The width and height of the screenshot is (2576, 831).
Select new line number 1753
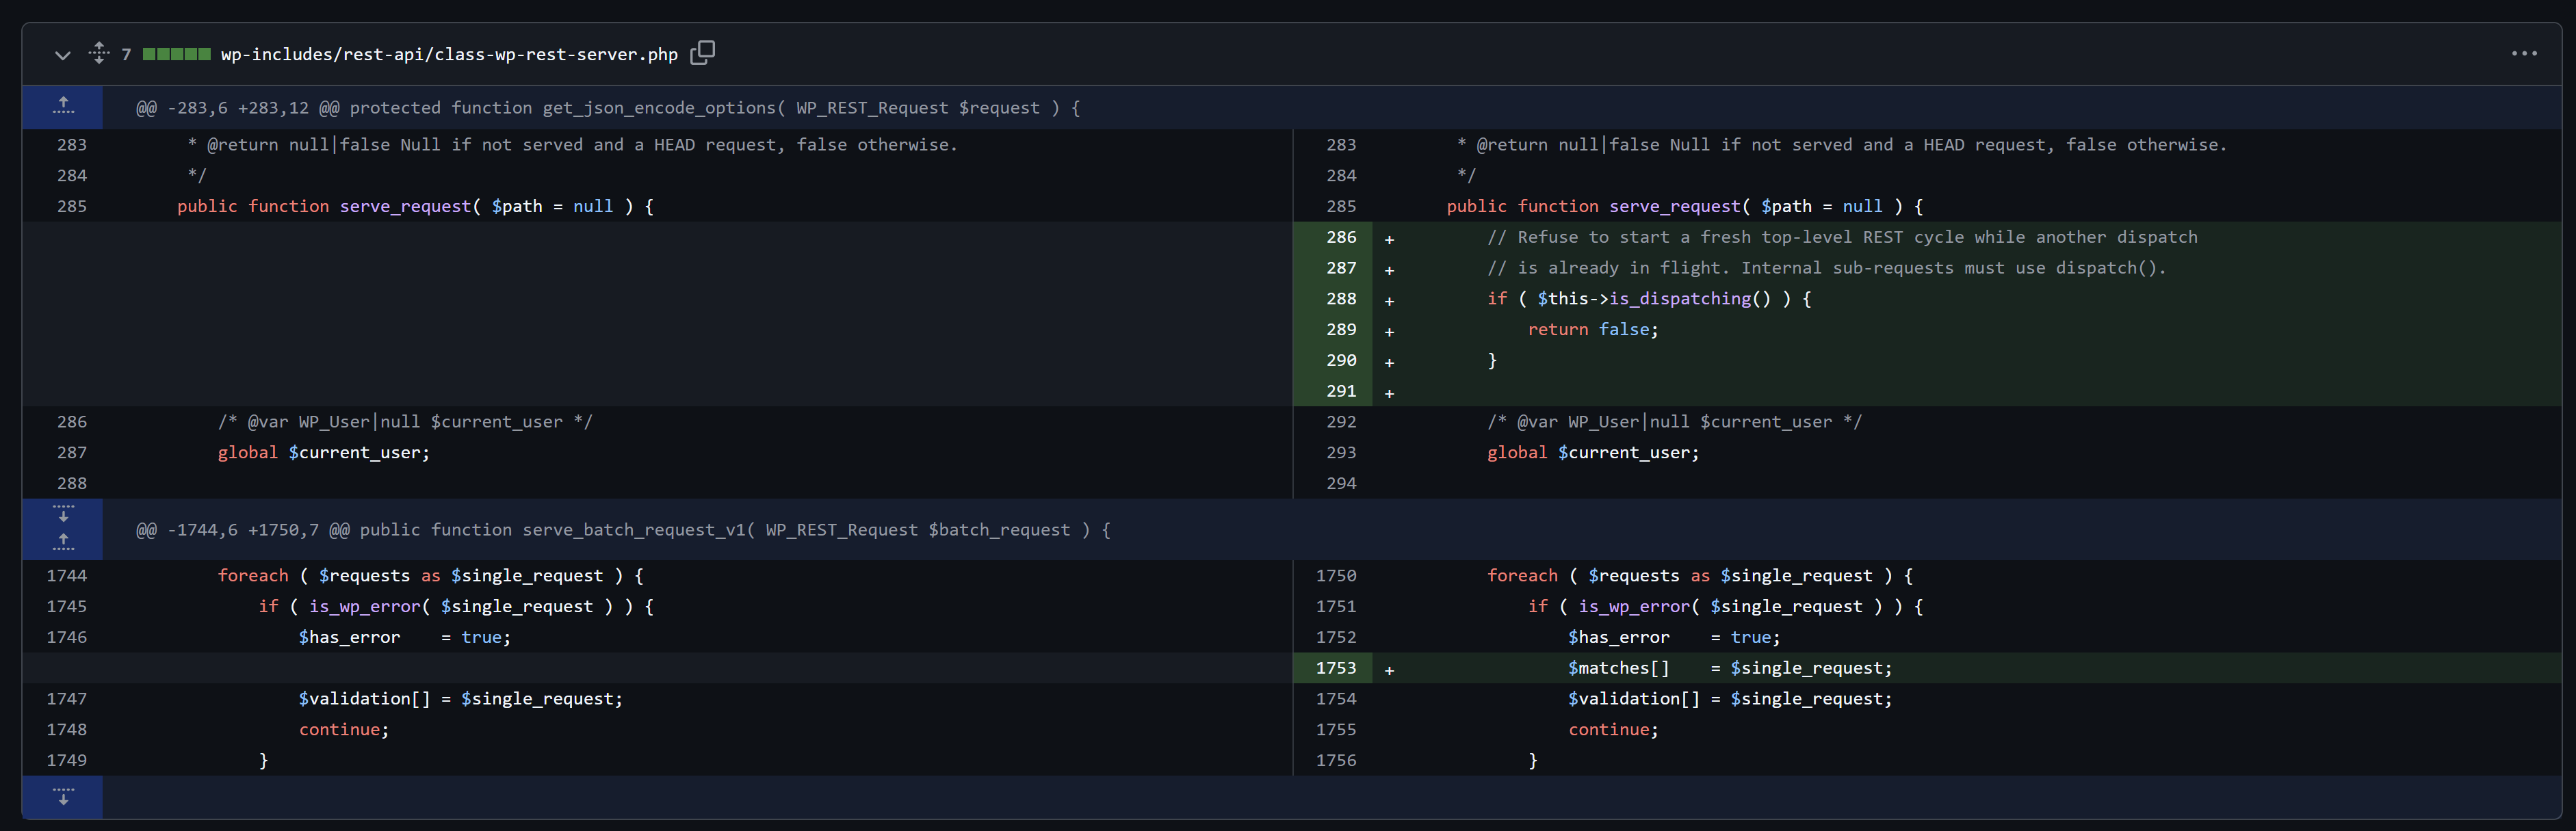click(x=1335, y=668)
